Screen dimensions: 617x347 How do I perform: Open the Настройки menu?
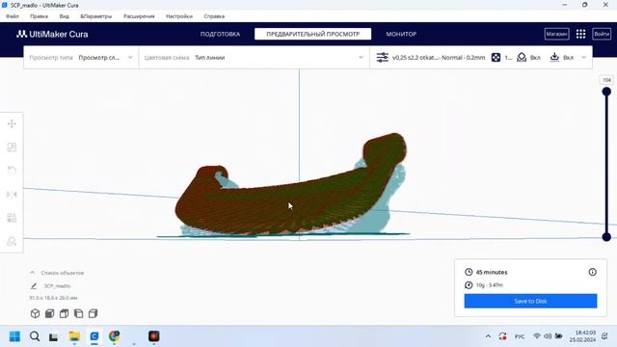tap(179, 16)
